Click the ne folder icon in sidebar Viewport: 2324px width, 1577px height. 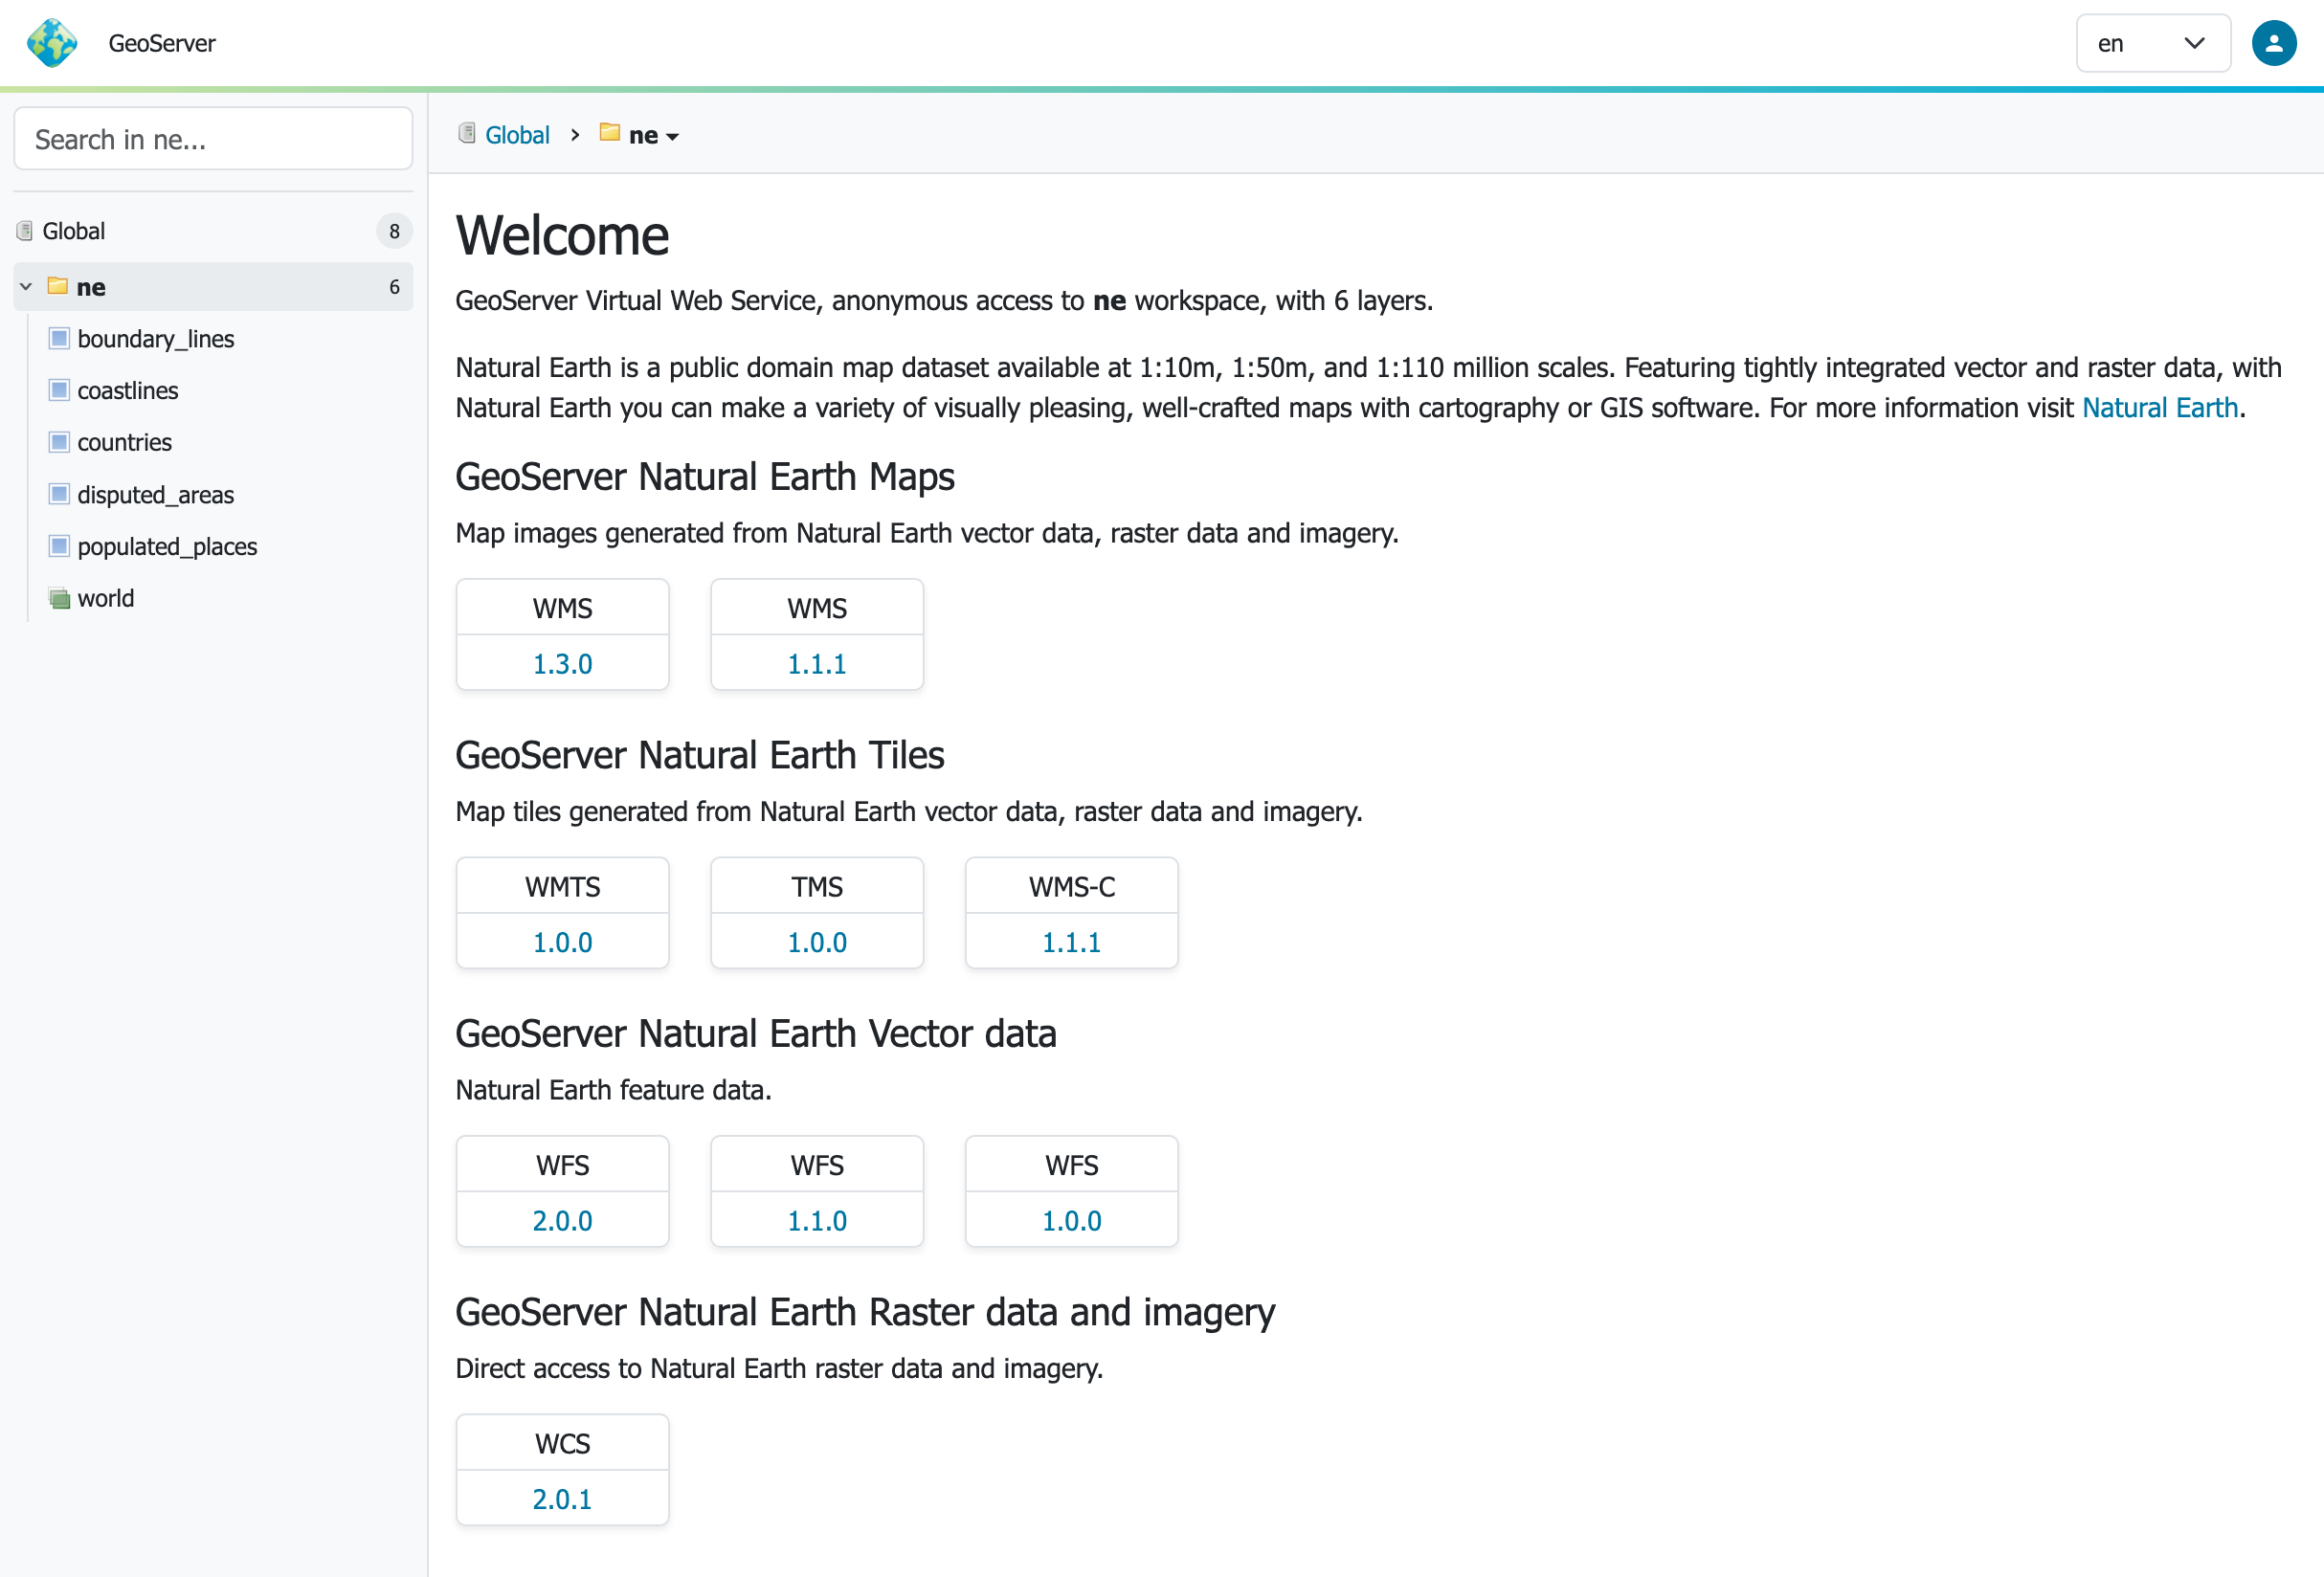pos(58,286)
